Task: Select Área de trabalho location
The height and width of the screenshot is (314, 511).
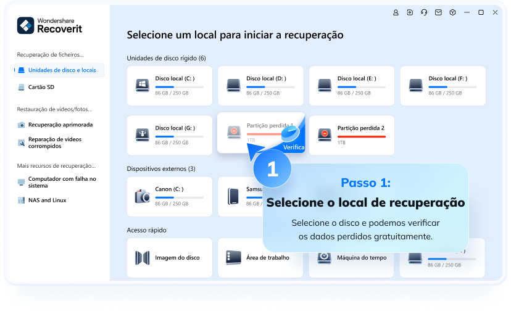Action: point(260,257)
